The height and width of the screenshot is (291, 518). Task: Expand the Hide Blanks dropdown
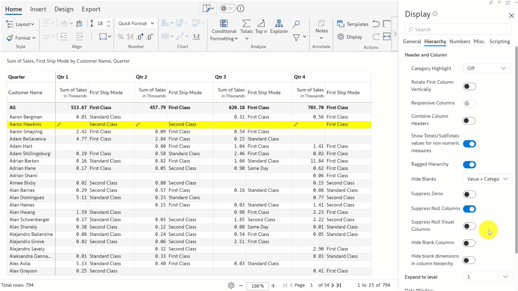pyautogui.click(x=487, y=179)
